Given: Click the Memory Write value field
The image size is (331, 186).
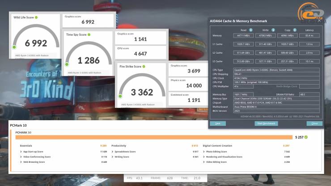Looking at the screenshot, I should [x=265, y=36].
